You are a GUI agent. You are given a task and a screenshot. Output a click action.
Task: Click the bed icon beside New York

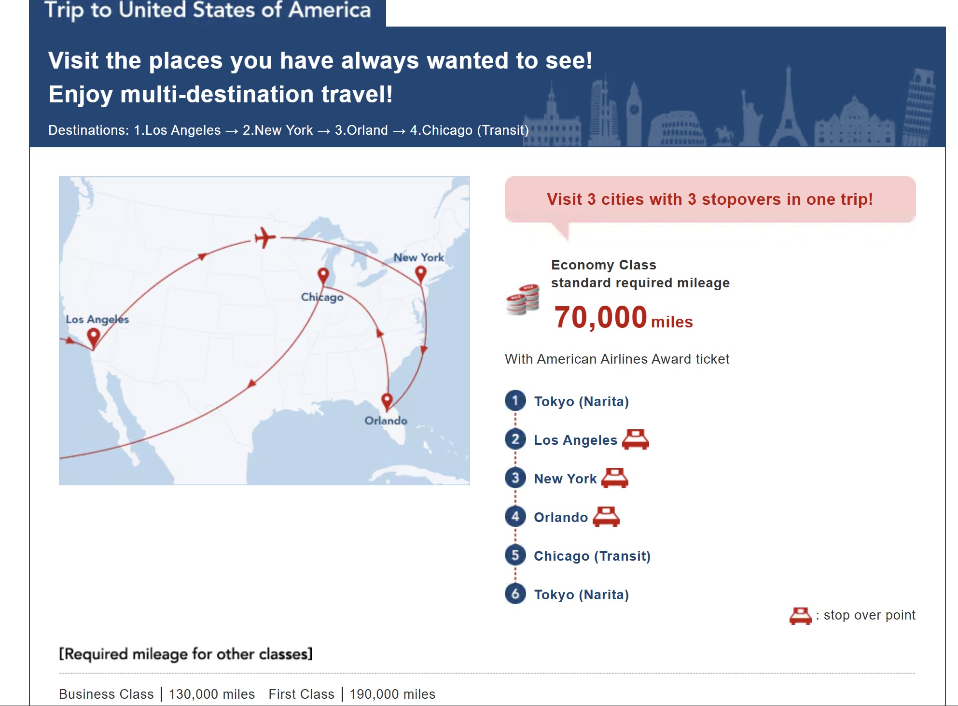(x=614, y=478)
